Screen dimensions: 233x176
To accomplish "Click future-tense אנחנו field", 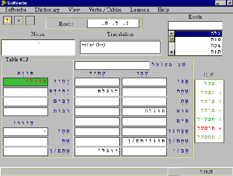I will 97,132.
